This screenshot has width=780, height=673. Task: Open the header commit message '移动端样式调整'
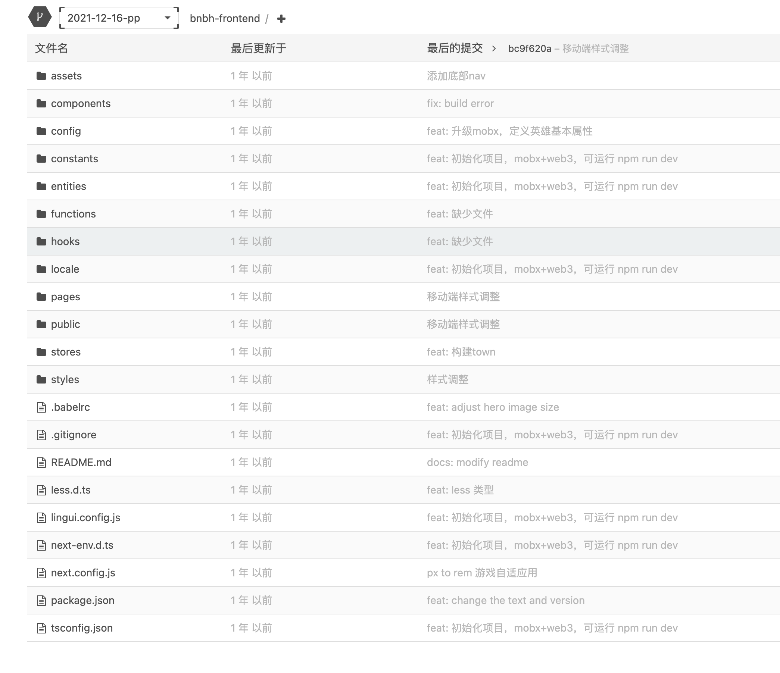[x=596, y=48]
